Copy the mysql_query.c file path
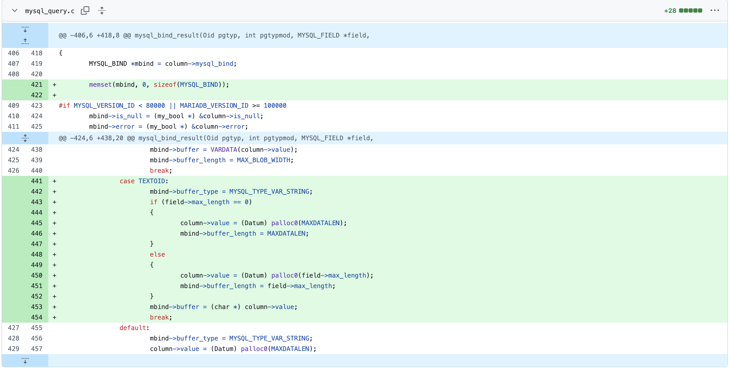Image resolution: width=729 pixels, height=368 pixels. click(x=85, y=11)
